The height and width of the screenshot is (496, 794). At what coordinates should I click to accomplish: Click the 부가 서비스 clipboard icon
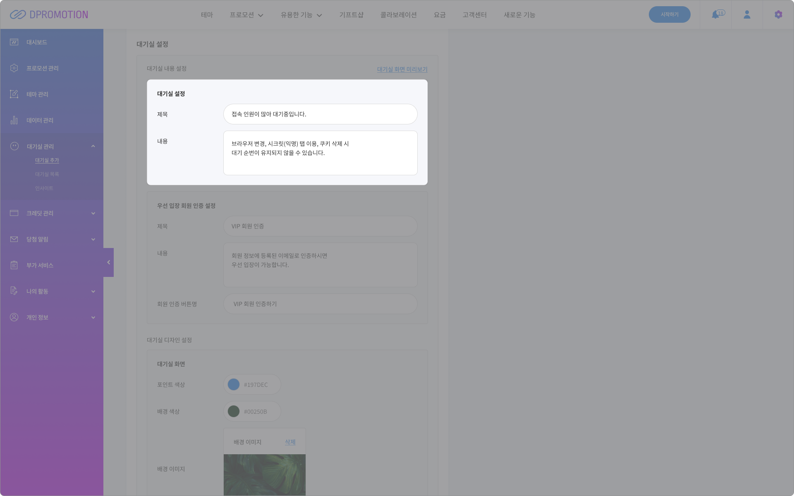(x=14, y=265)
